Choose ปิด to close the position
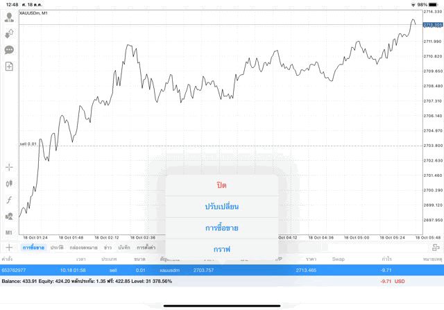The width and height of the screenshot is (444, 310). click(221, 185)
